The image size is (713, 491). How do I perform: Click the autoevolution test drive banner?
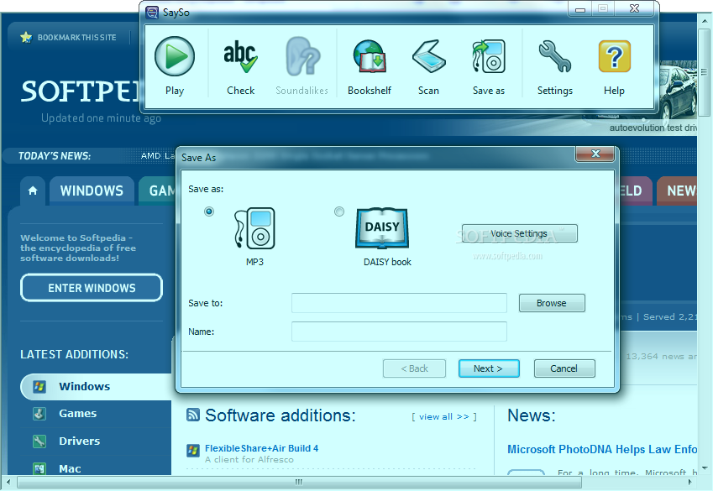click(x=653, y=128)
